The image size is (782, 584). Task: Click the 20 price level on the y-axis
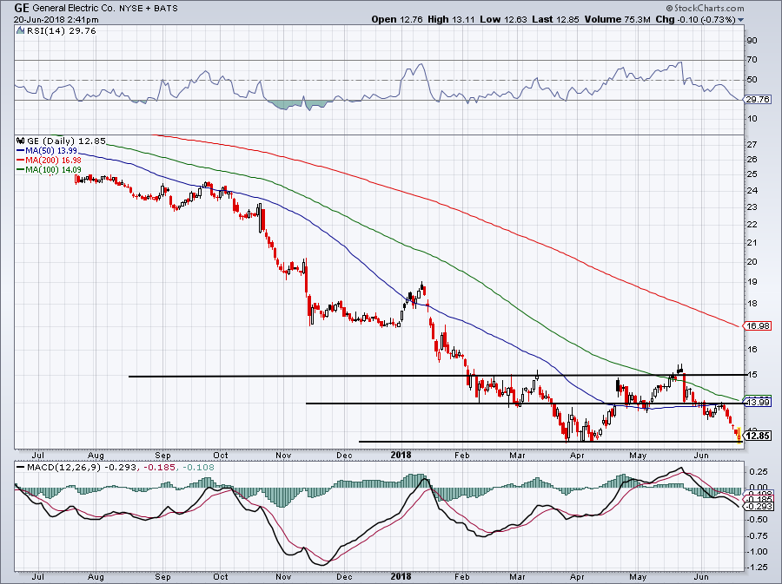click(x=752, y=262)
